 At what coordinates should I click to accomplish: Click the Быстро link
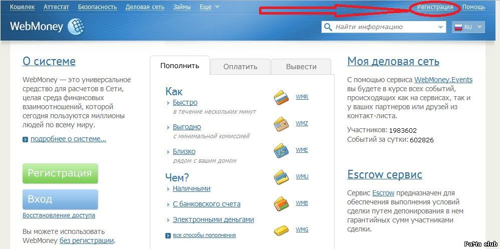point(185,102)
